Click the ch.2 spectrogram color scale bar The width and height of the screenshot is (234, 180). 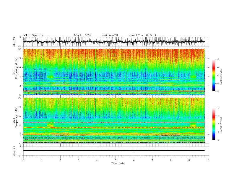click(214, 124)
